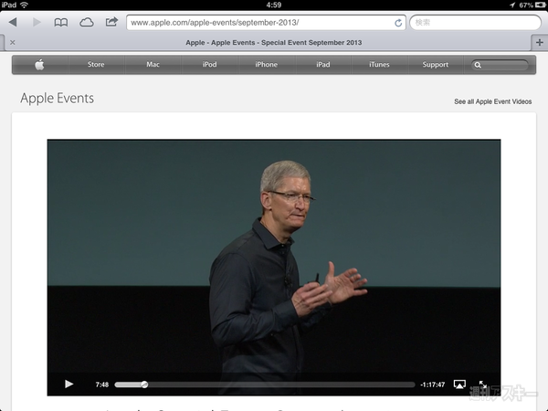The height and width of the screenshot is (411, 548).
Task: Reload the page with refresh icon
Action: (x=398, y=23)
